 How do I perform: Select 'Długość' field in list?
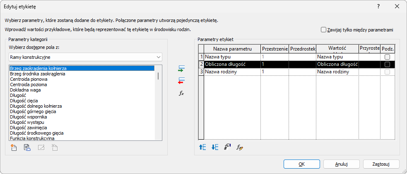pyautogui.click(x=82, y=95)
